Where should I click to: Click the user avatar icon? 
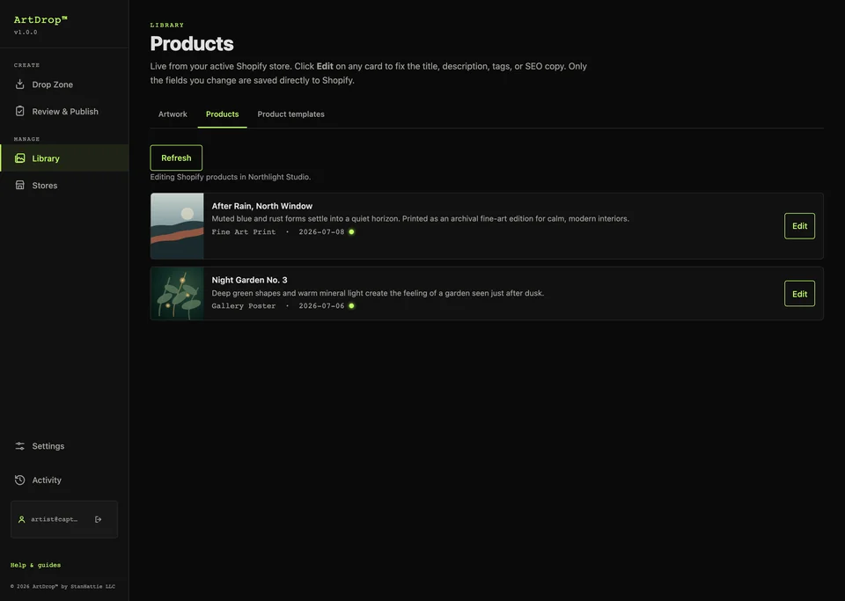21,519
